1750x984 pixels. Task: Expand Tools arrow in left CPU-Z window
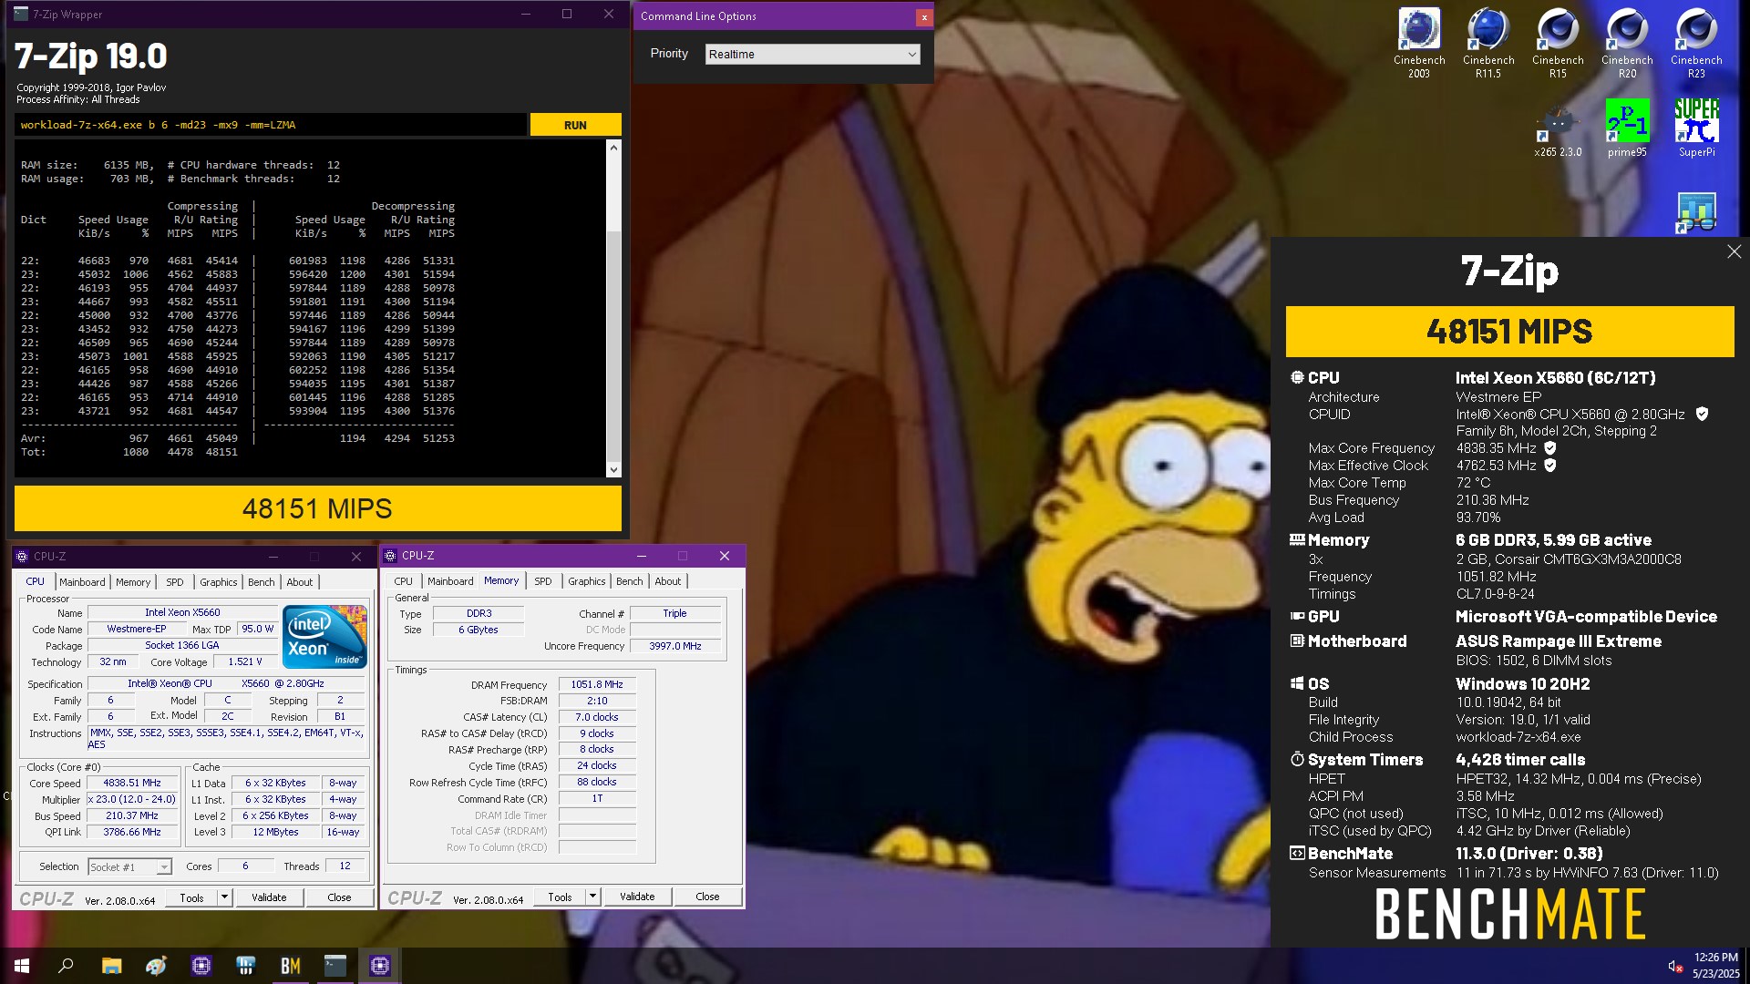click(x=223, y=897)
